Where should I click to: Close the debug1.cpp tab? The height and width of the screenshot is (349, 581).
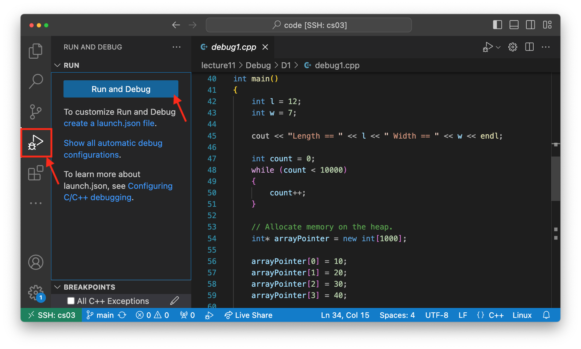pos(265,47)
